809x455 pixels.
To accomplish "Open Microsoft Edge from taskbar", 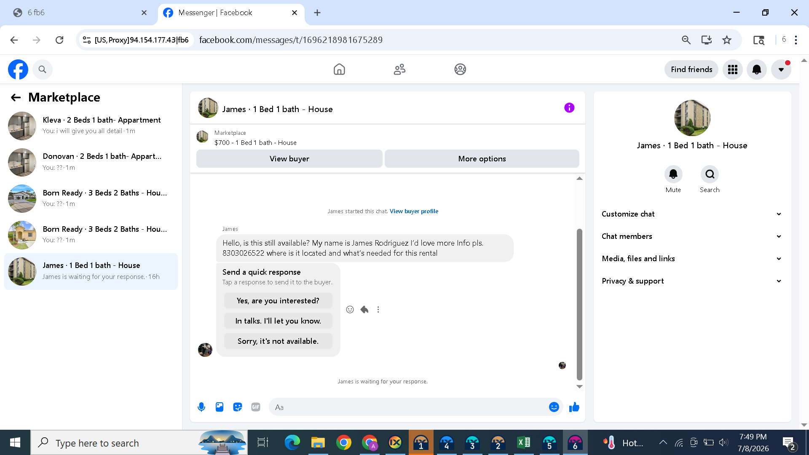I will (x=292, y=442).
